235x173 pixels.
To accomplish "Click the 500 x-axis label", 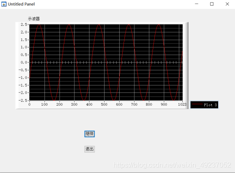I will pyautogui.click(x=104, y=104).
